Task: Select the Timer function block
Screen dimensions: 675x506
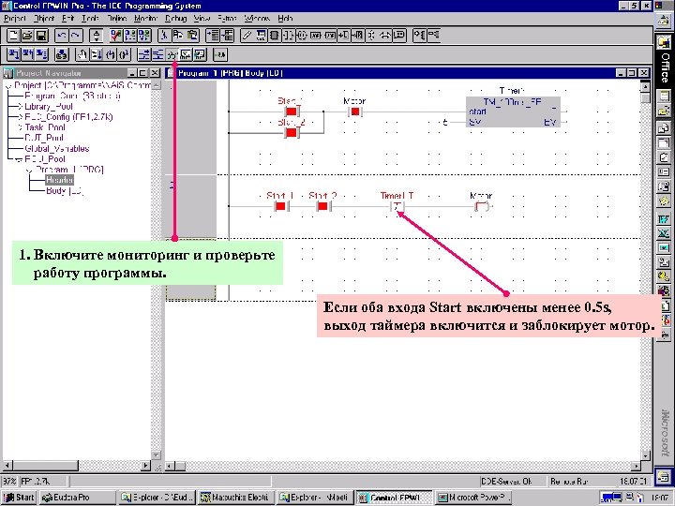Action: coord(513,112)
